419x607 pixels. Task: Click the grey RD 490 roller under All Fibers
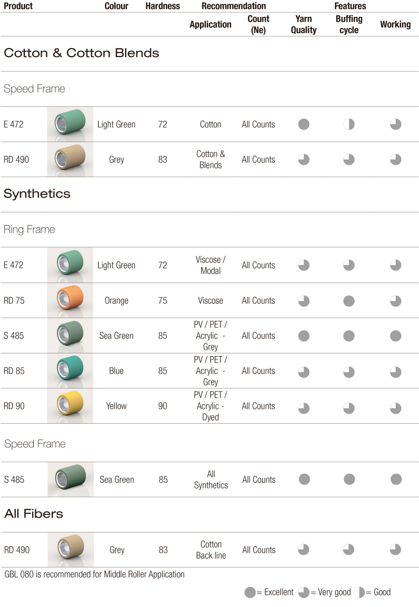point(71,550)
